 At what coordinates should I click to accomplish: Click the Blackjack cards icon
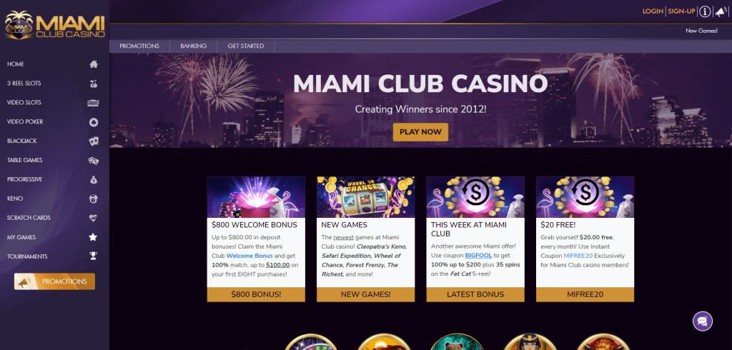[94, 141]
